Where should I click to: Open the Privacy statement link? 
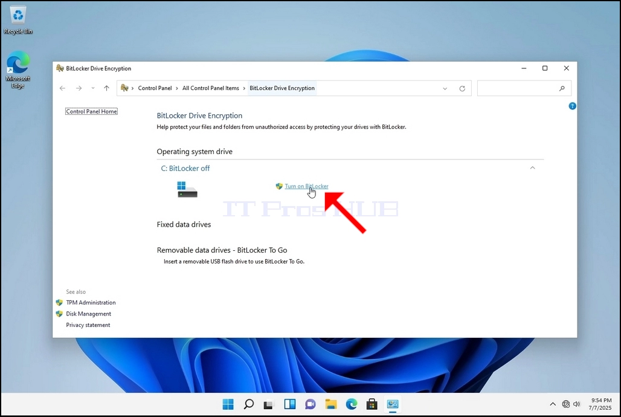88,325
